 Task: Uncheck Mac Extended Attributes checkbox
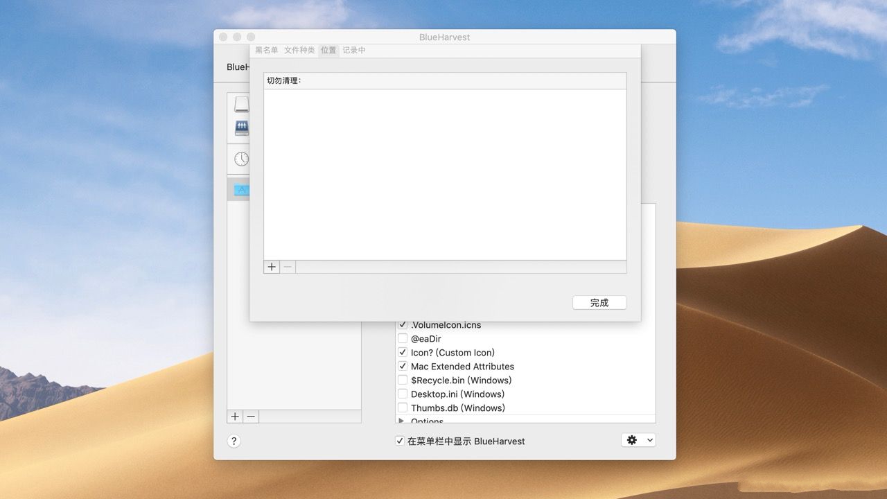[x=403, y=366]
